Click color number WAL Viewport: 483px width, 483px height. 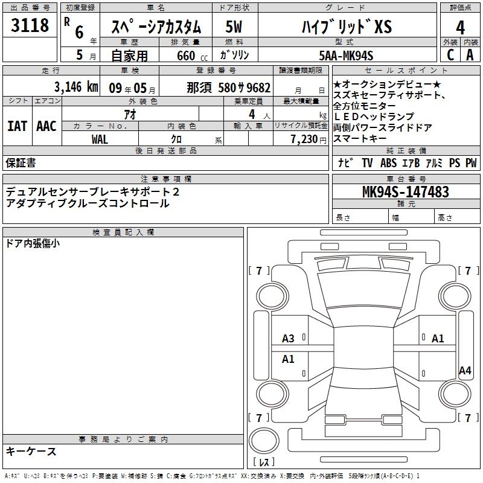[x=100, y=139]
